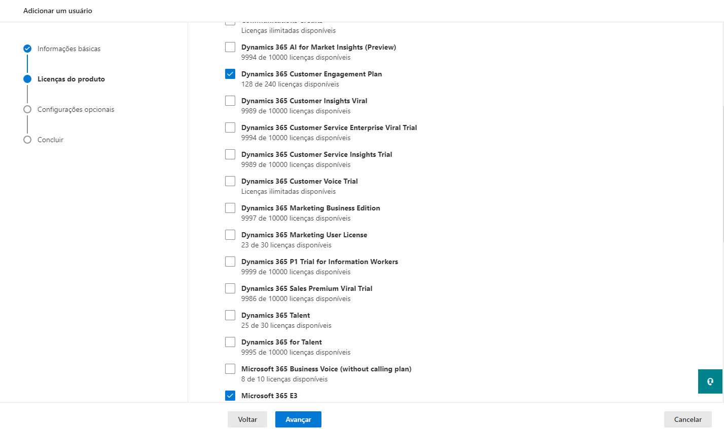Viewport: 724px width, 429px height.
Task: Click '9995 de 10000 licenças disponíveis' text
Action: point(296,353)
